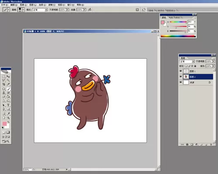Select the Paint Bucket tool
The width and height of the screenshot is (218, 174).
(x=8, y=97)
